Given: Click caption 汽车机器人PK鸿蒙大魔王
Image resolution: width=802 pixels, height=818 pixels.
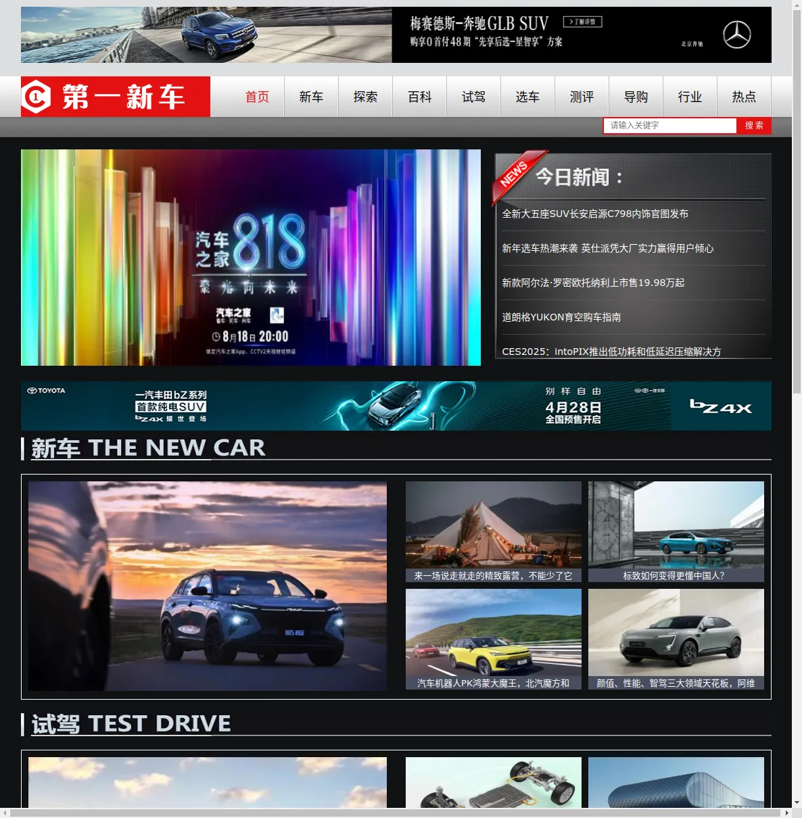Looking at the screenshot, I should [x=493, y=683].
